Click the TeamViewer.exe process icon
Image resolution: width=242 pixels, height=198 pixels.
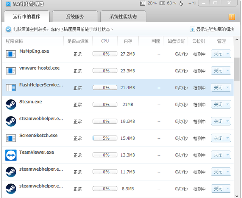[10, 155]
